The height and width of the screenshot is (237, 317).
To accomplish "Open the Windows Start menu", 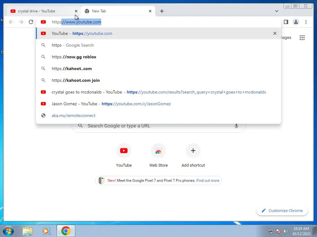I will click(8, 231).
